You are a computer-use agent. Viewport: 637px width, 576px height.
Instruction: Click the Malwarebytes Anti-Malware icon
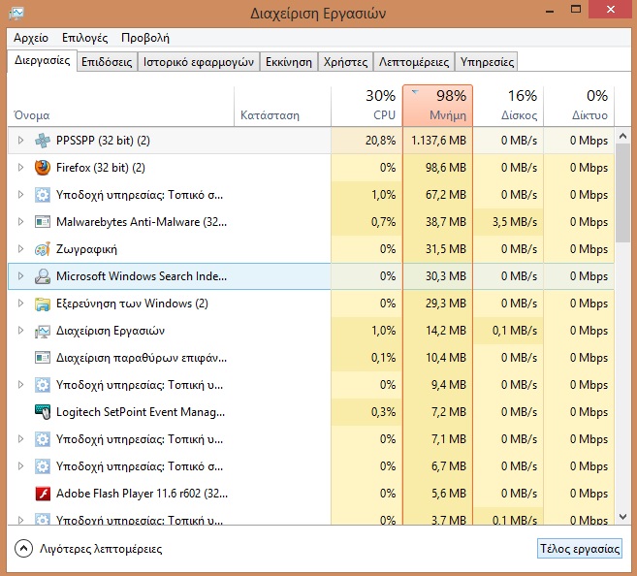43,222
